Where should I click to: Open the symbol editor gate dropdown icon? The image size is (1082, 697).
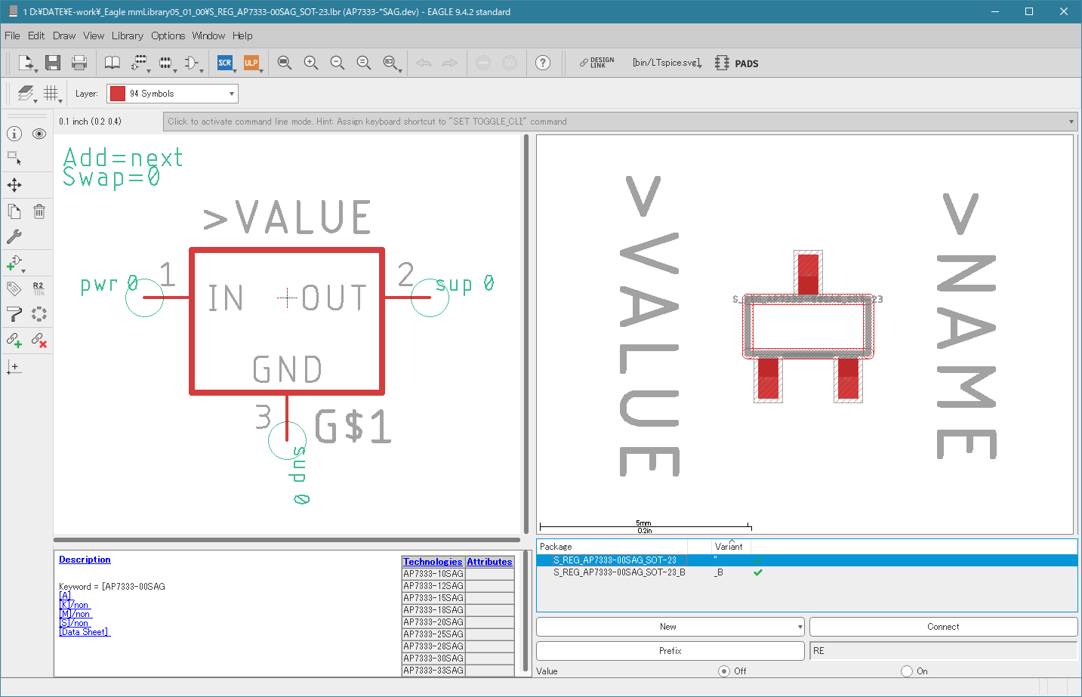tap(193, 63)
